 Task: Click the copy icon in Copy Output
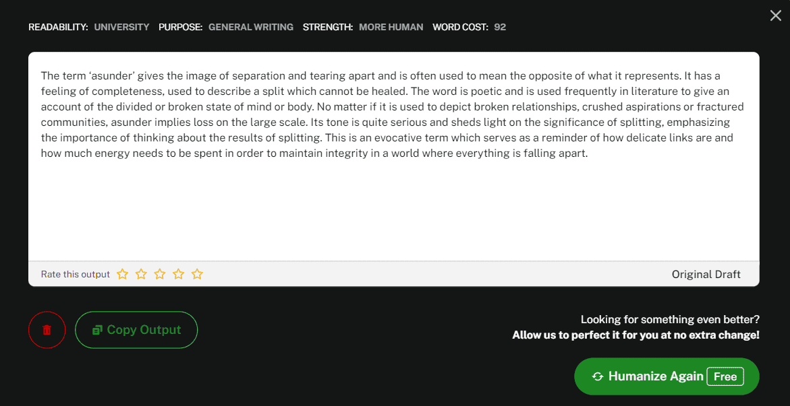coord(98,330)
